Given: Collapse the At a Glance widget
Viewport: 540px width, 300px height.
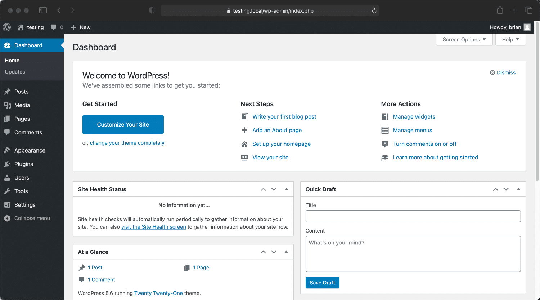Looking at the screenshot, I should tap(286, 252).
